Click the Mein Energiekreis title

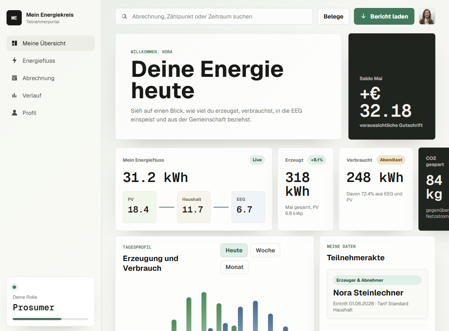[50, 15]
